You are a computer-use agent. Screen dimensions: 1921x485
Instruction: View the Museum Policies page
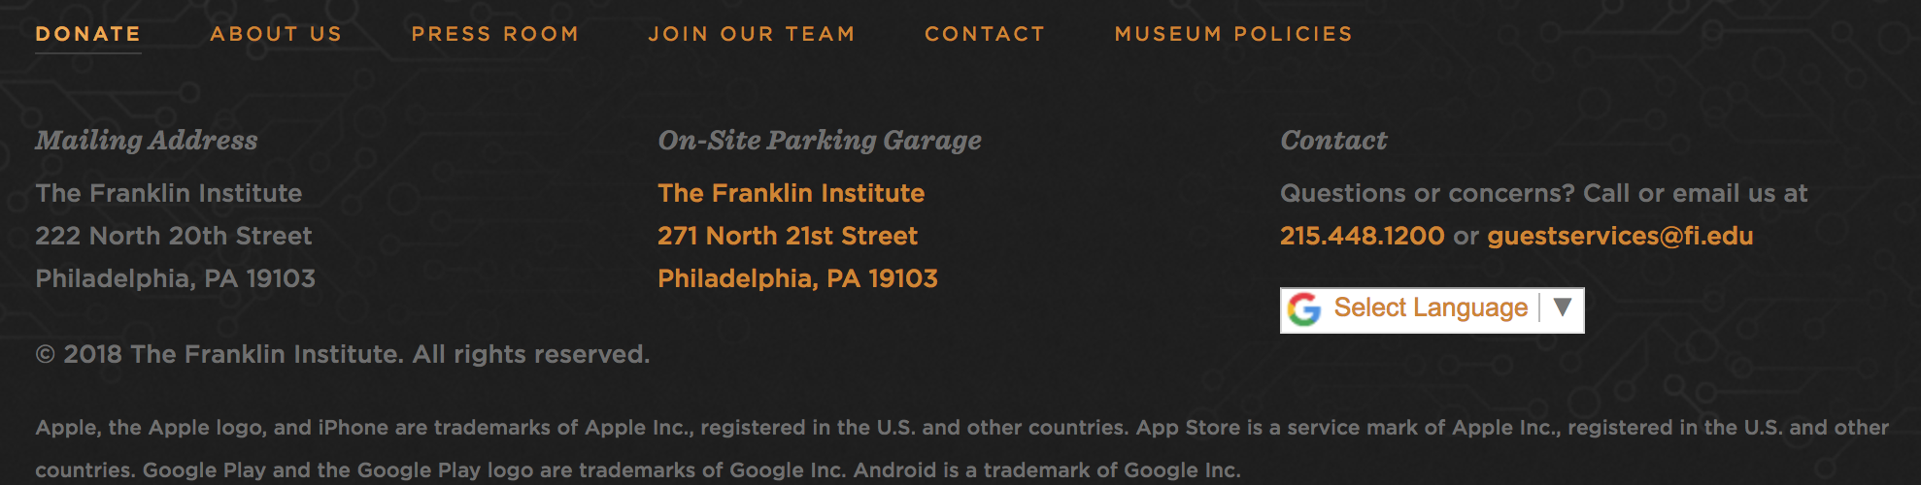(x=1233, y=34)
